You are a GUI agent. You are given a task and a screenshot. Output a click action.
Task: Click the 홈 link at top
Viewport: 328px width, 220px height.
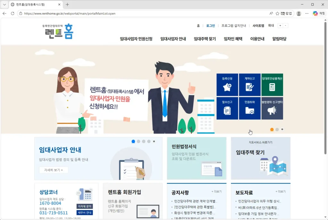(x=198, y=26)
